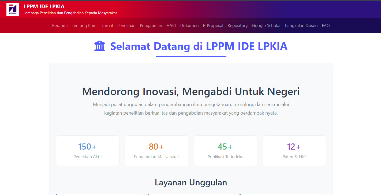Go to Tentang Kami page
Screen dimensions: 381x195
click(x=85, y=26)
